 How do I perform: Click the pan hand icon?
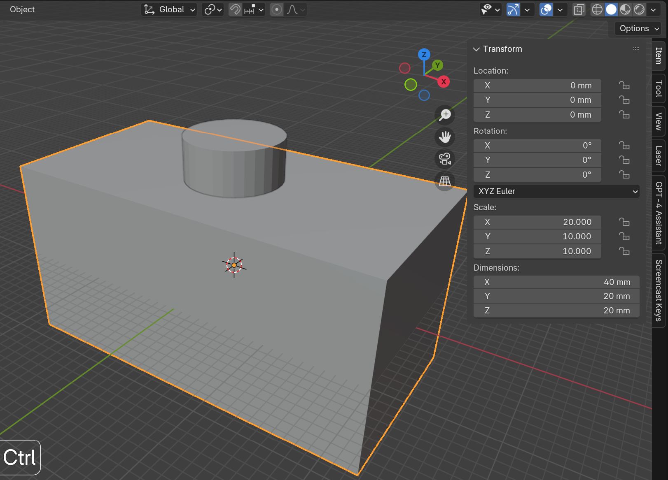[445, 137]
